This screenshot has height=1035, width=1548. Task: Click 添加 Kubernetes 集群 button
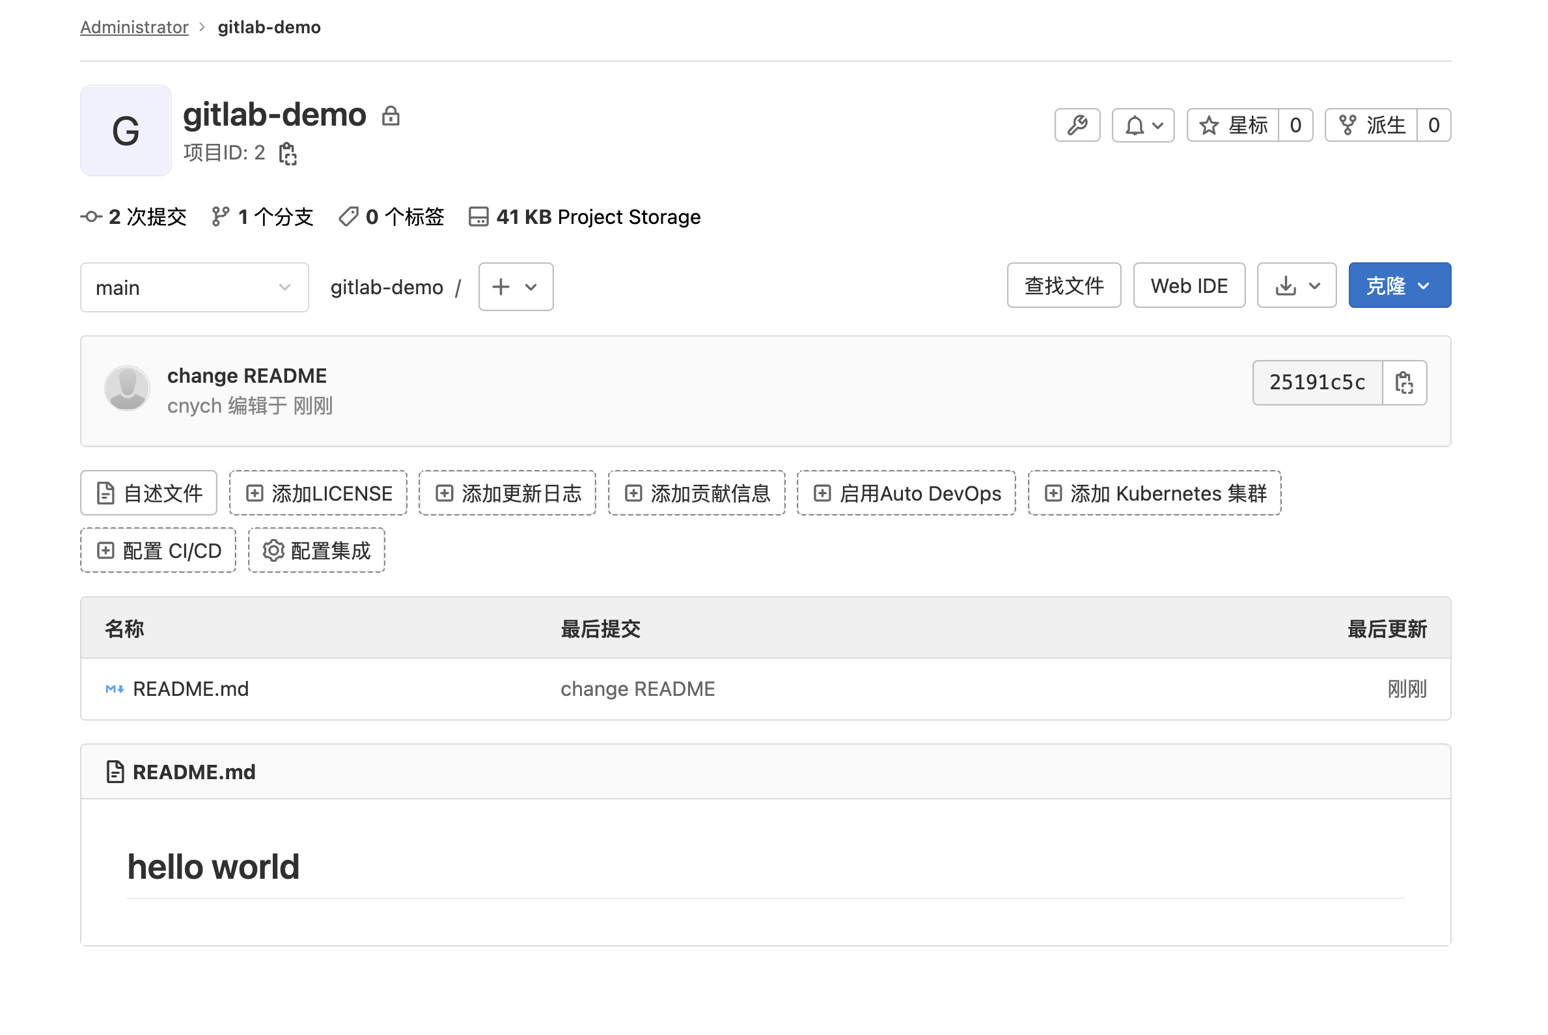(1155, 493)
